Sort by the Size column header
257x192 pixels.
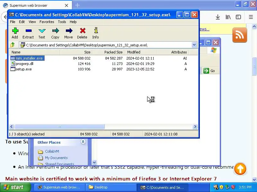(x=76, y=52)
